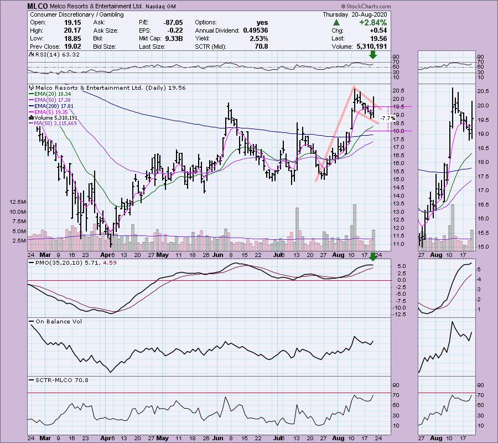Screen dimensions: 498x443
Task: Click the Last Size label
Action: click(152, 47)
